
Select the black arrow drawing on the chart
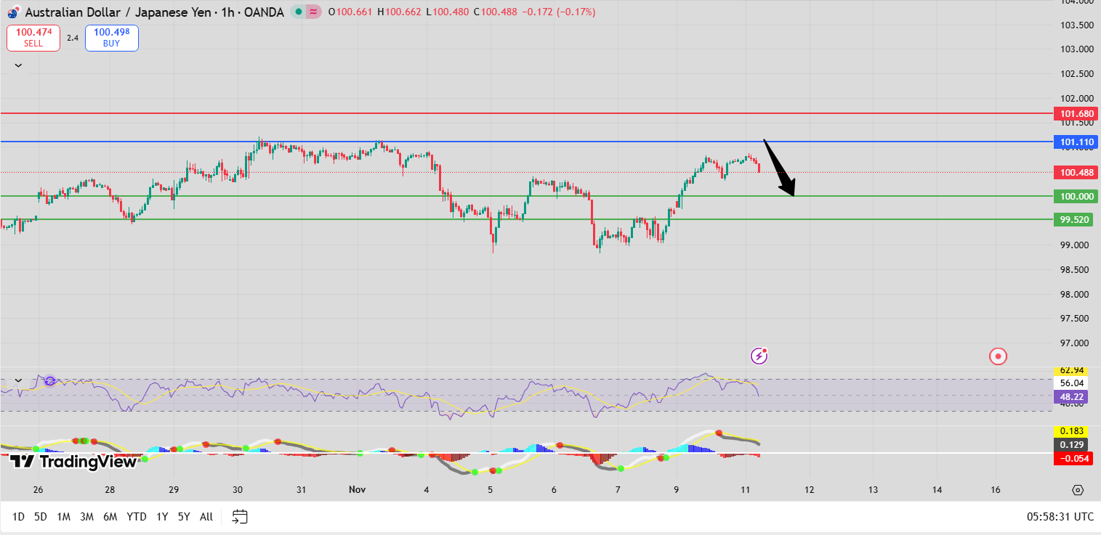(x=779, y=167)
